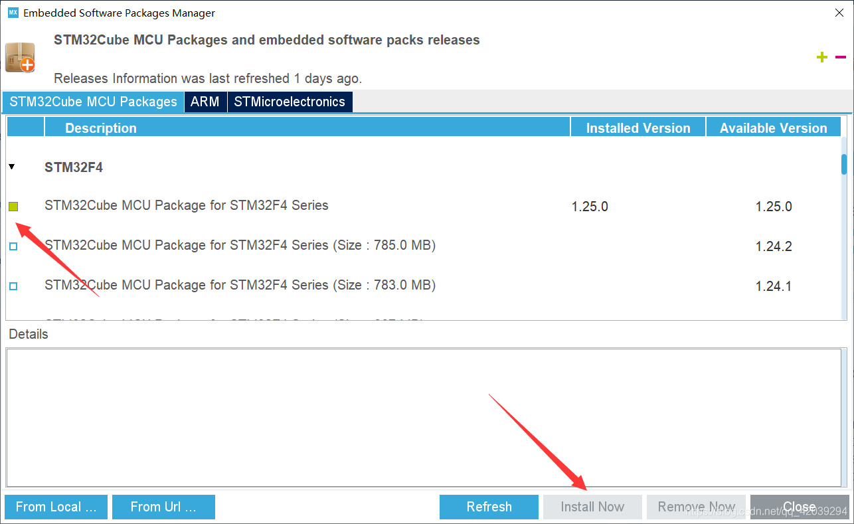The image size is (854, 524).
Task: Click the green plus expand-all icon
Action: pos(822,58)
